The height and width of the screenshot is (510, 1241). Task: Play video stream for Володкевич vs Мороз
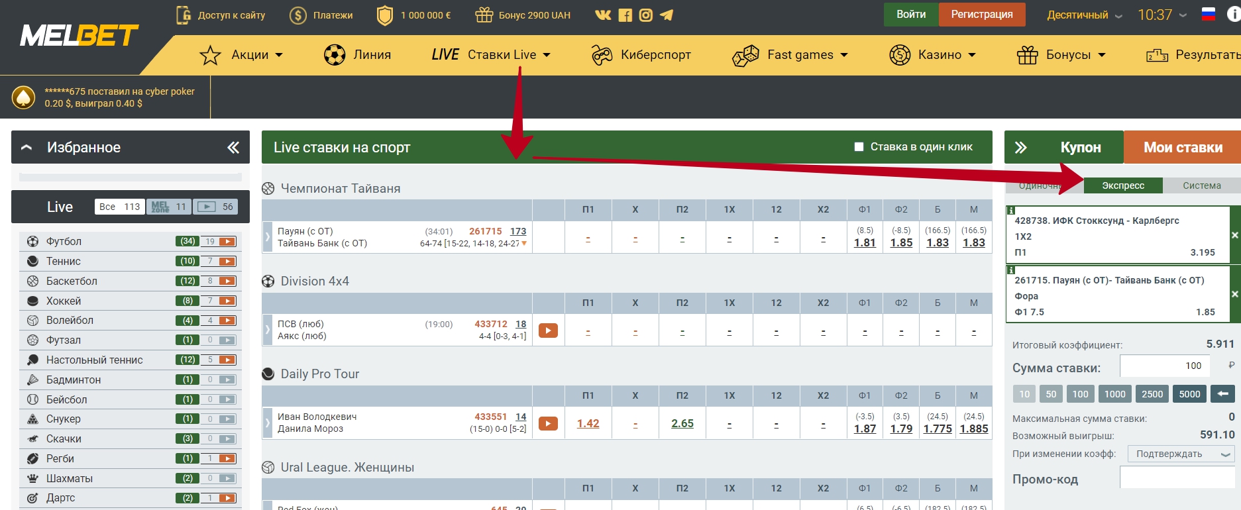pos(548,423)
